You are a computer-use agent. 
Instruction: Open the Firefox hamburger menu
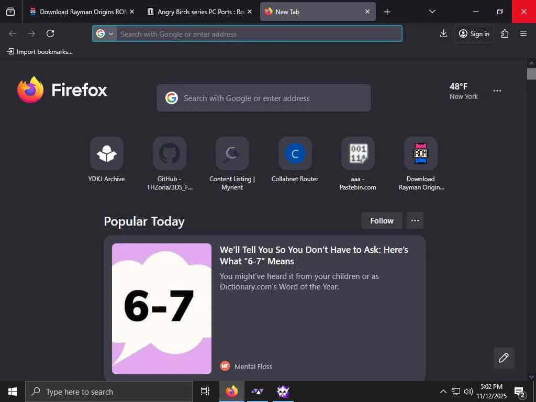point(523,33)
